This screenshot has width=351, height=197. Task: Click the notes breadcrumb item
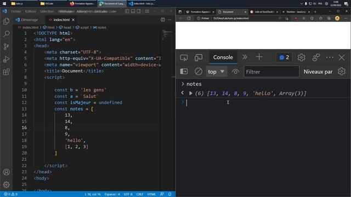click(x=100, y=27)
